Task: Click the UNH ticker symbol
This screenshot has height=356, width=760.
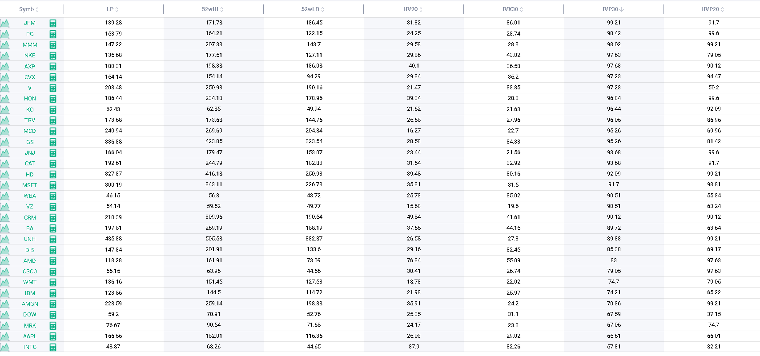Action: pos(30,239)
